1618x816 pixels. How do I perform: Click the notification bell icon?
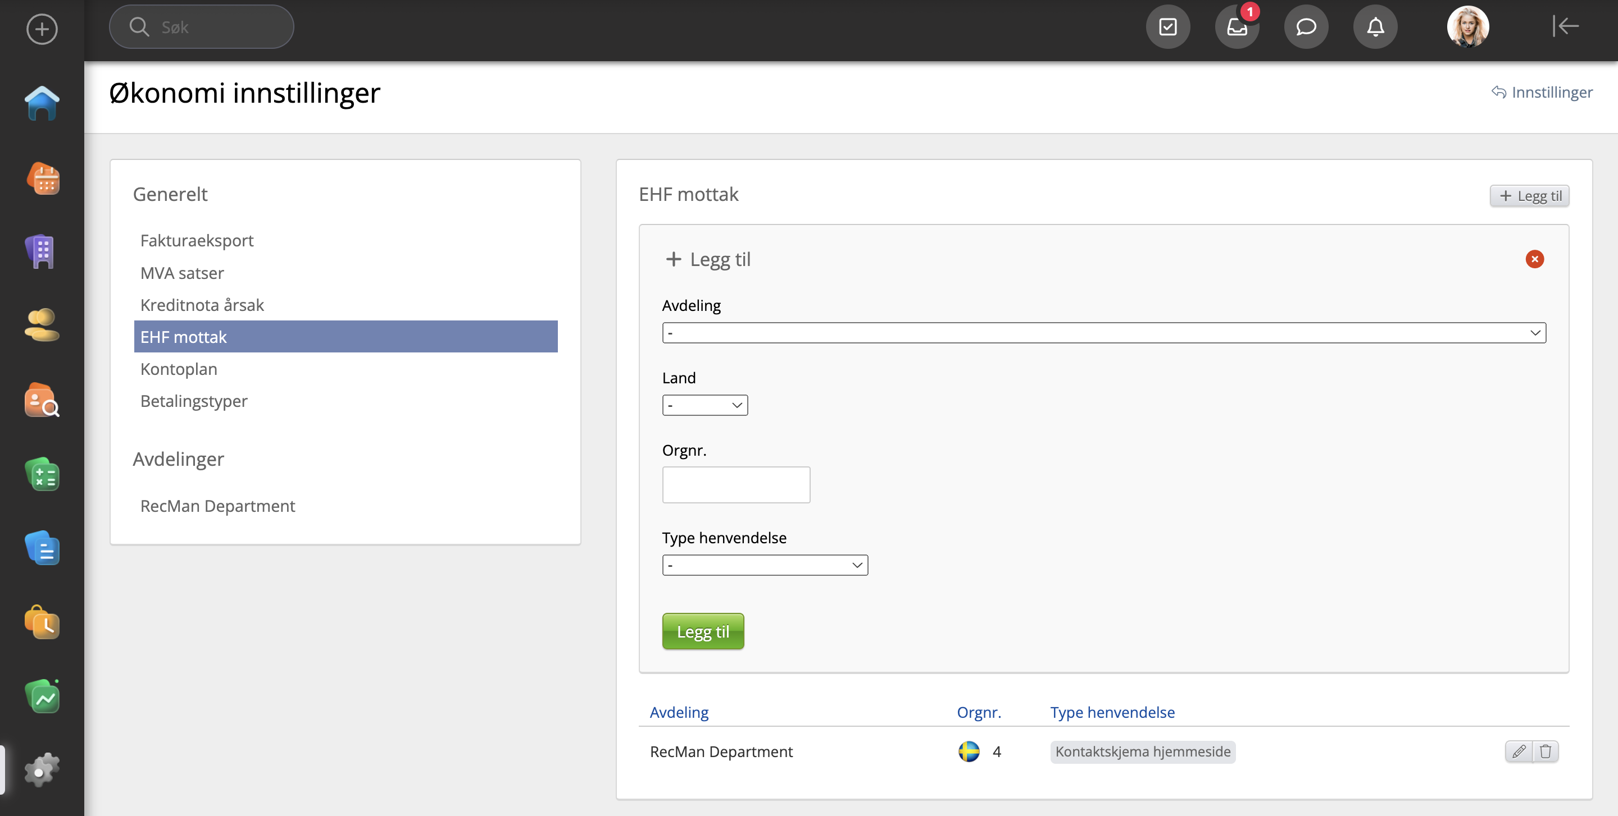[1375, 27]
